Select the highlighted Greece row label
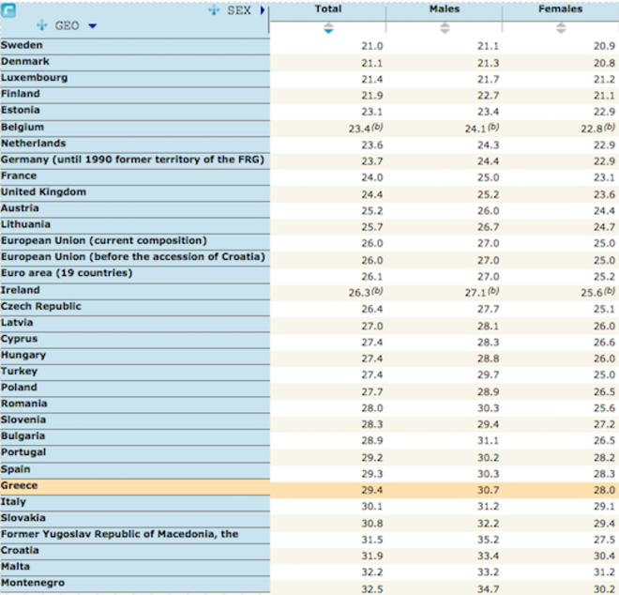This screenshot has height=595, width=619. [x=20, y=485]
